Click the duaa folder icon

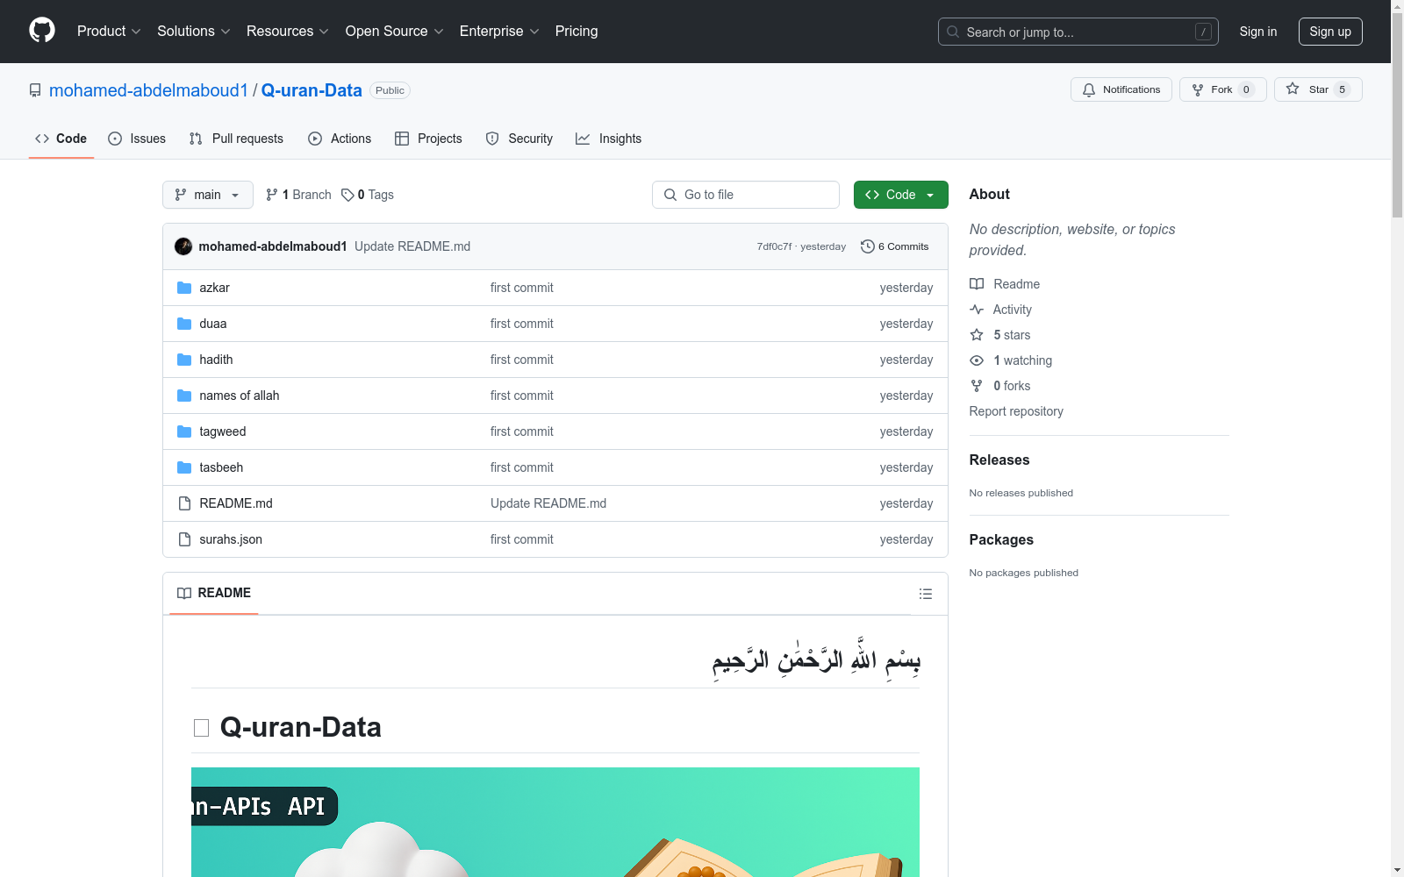[184, 324]
